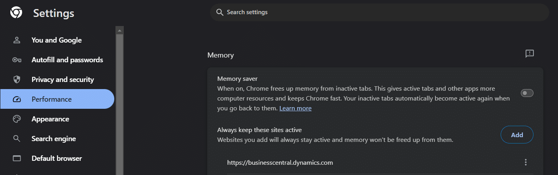Add a site to always keep active

point(517,135)
